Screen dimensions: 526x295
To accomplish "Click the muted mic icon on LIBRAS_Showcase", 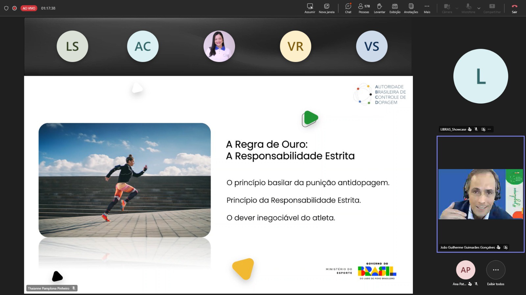I will (x=476, y=129).
